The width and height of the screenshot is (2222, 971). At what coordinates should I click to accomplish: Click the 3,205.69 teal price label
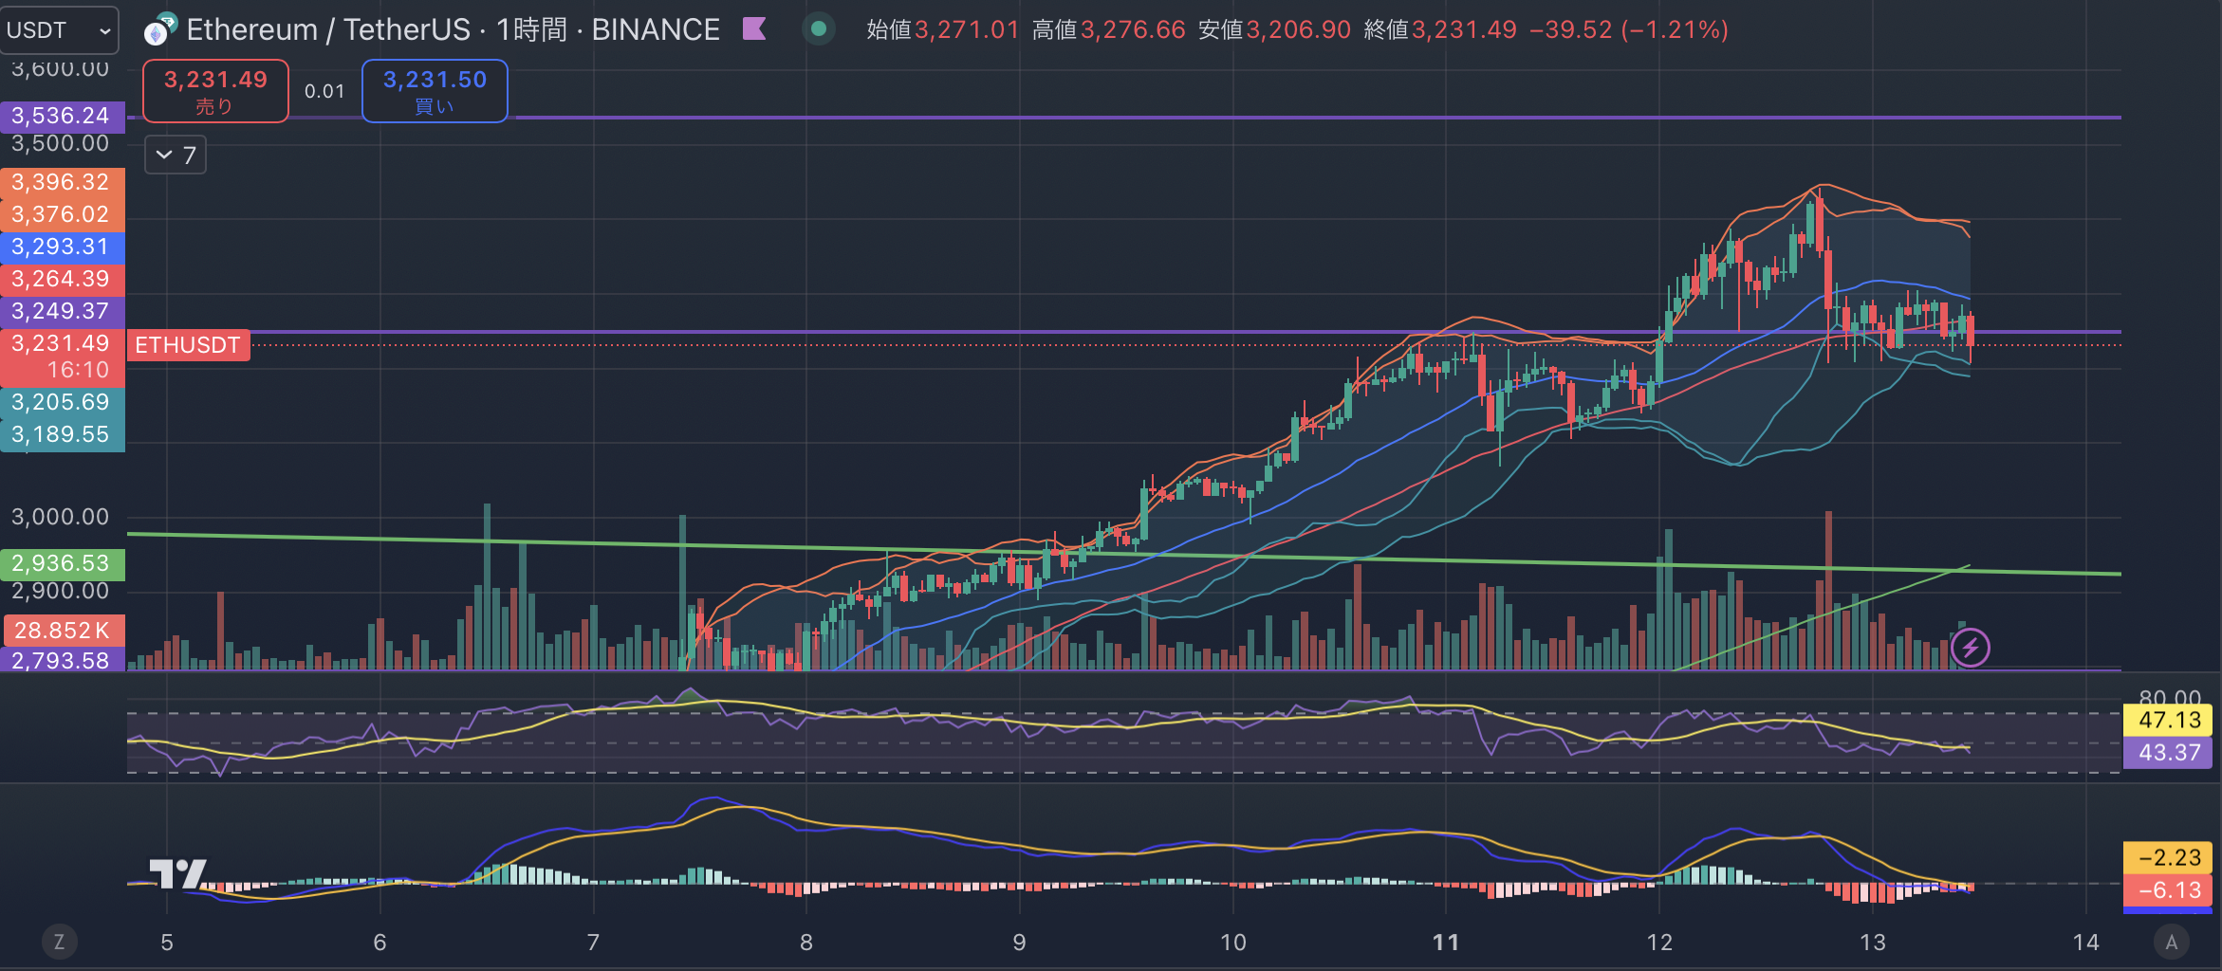(62, 402)
